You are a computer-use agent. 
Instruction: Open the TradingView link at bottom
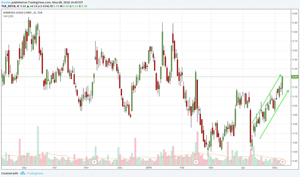click(x=35, y=173)
